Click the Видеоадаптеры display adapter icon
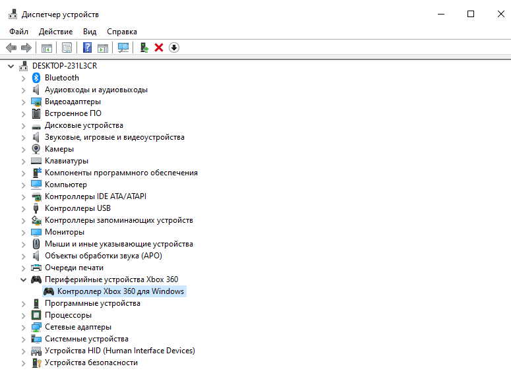 coord(36,102)
